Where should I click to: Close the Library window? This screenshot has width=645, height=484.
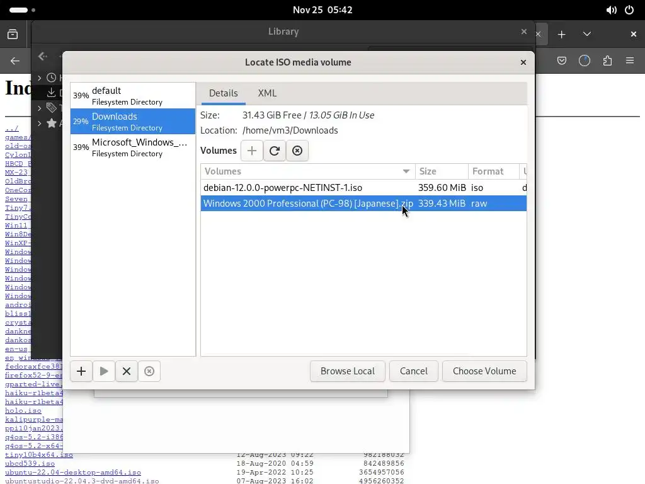click(523, 32)
